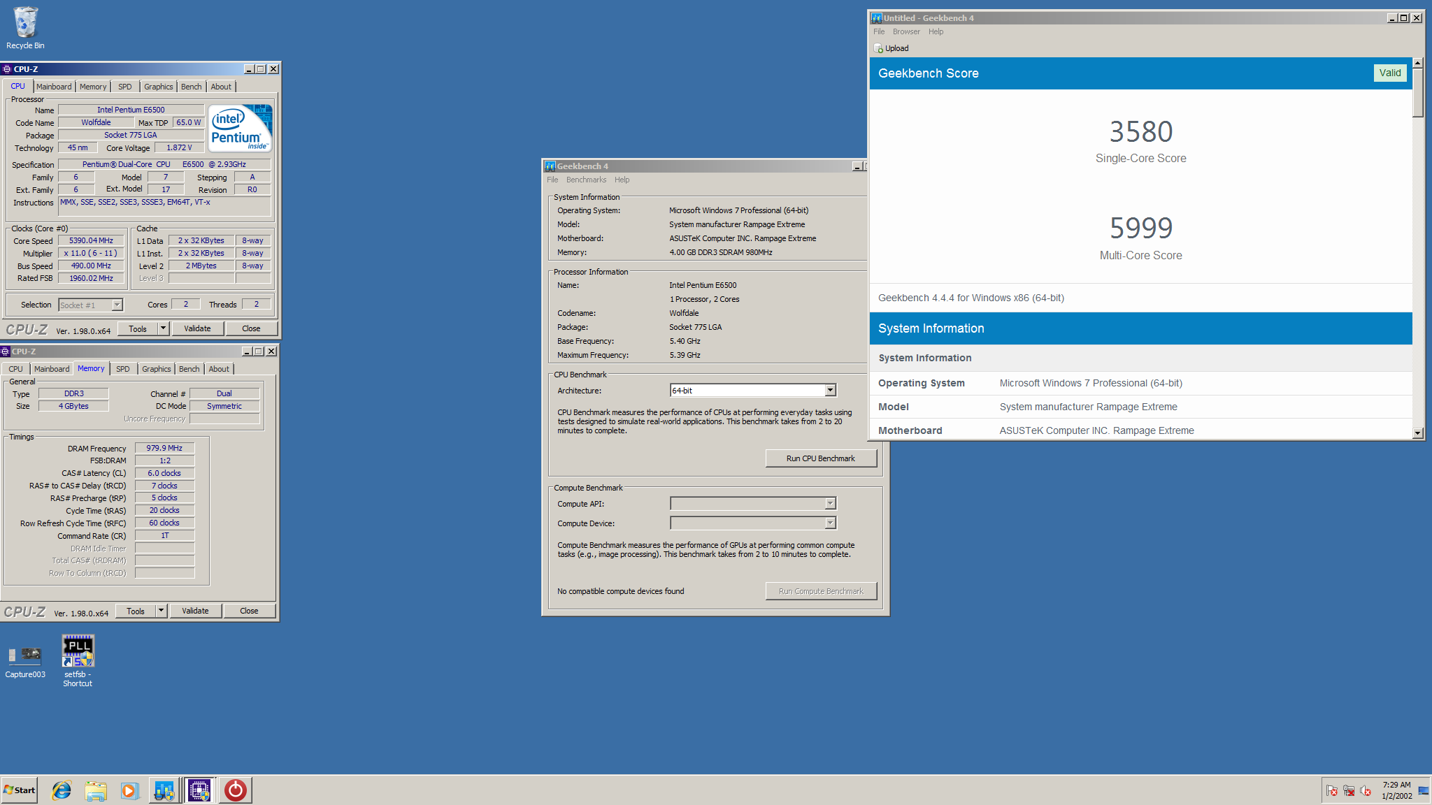Open About tab in lower CPU-Z
1432x805 pixels.
[219, 369]
